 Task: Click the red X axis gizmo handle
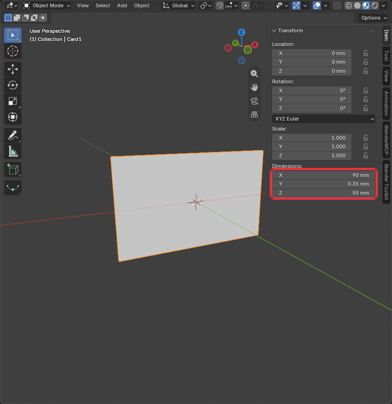pyautogui.click(x=255, y=45)
